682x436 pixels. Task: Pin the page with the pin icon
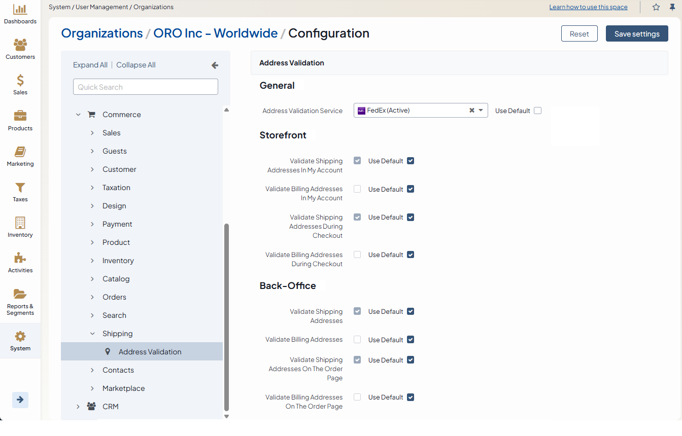click(x=672, y=7)
